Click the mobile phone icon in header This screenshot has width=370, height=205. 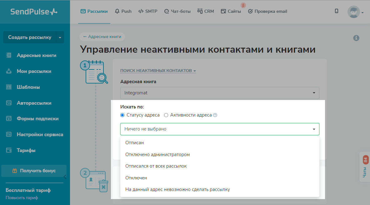337,11
